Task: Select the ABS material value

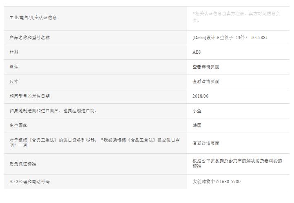Action: point(197,52)
